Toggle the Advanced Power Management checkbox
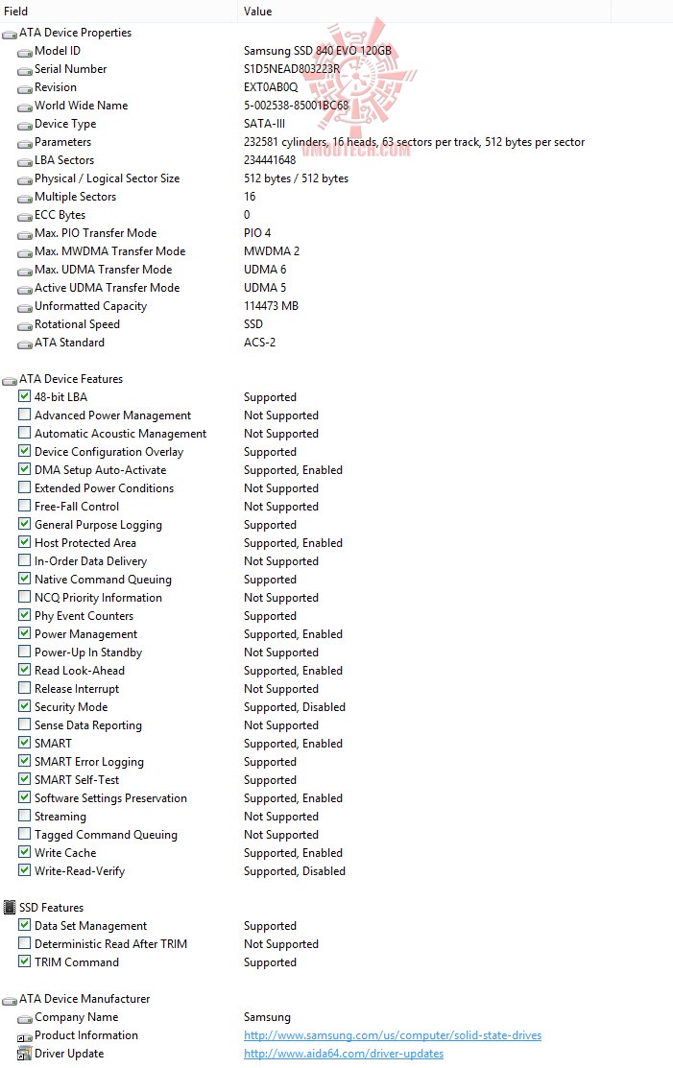 tap(25, 415)
